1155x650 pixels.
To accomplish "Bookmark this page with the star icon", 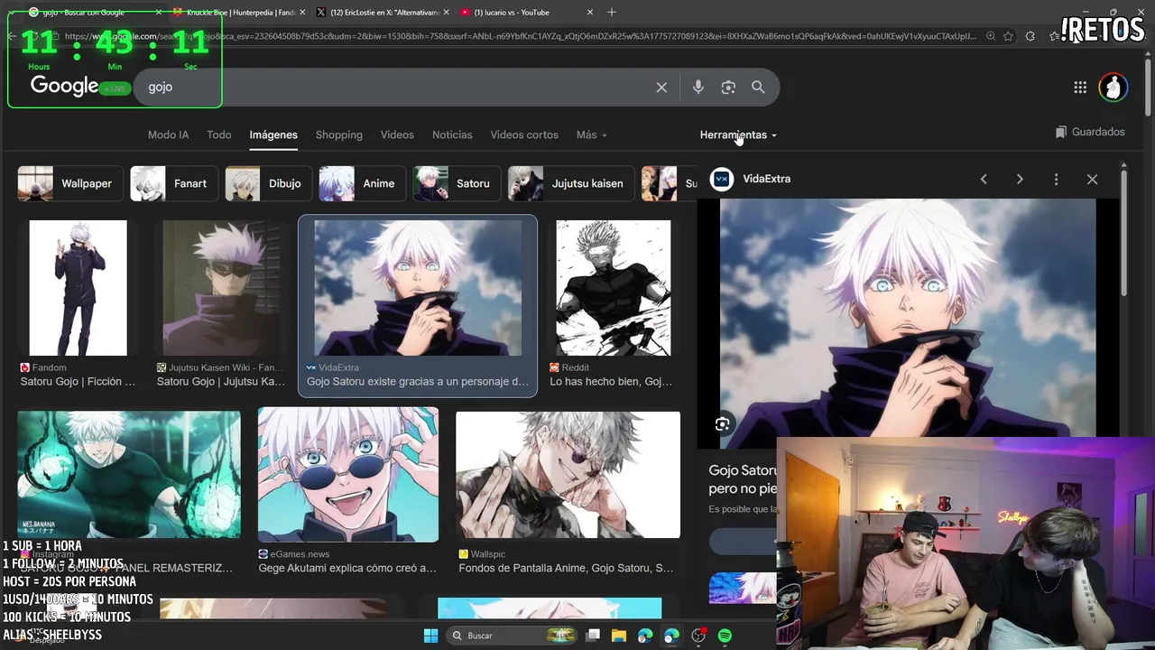I will point(1008,36).
